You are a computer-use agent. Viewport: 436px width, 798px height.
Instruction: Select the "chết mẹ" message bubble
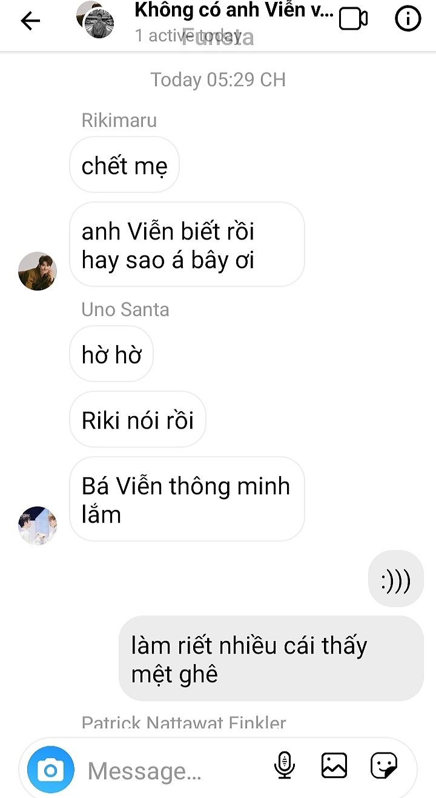point(124,166)
